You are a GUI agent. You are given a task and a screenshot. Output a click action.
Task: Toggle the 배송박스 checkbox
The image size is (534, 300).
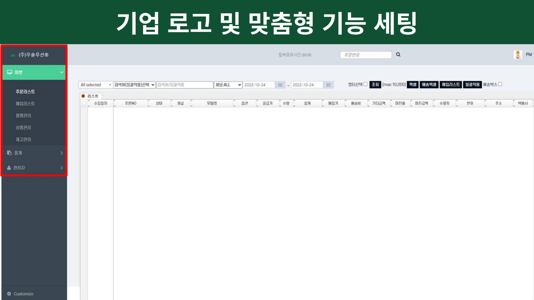pyautogui.click(x=500, y=84)
